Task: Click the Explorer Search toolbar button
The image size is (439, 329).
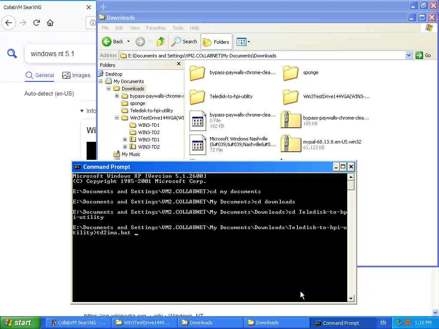Action: tap(184, 42)
